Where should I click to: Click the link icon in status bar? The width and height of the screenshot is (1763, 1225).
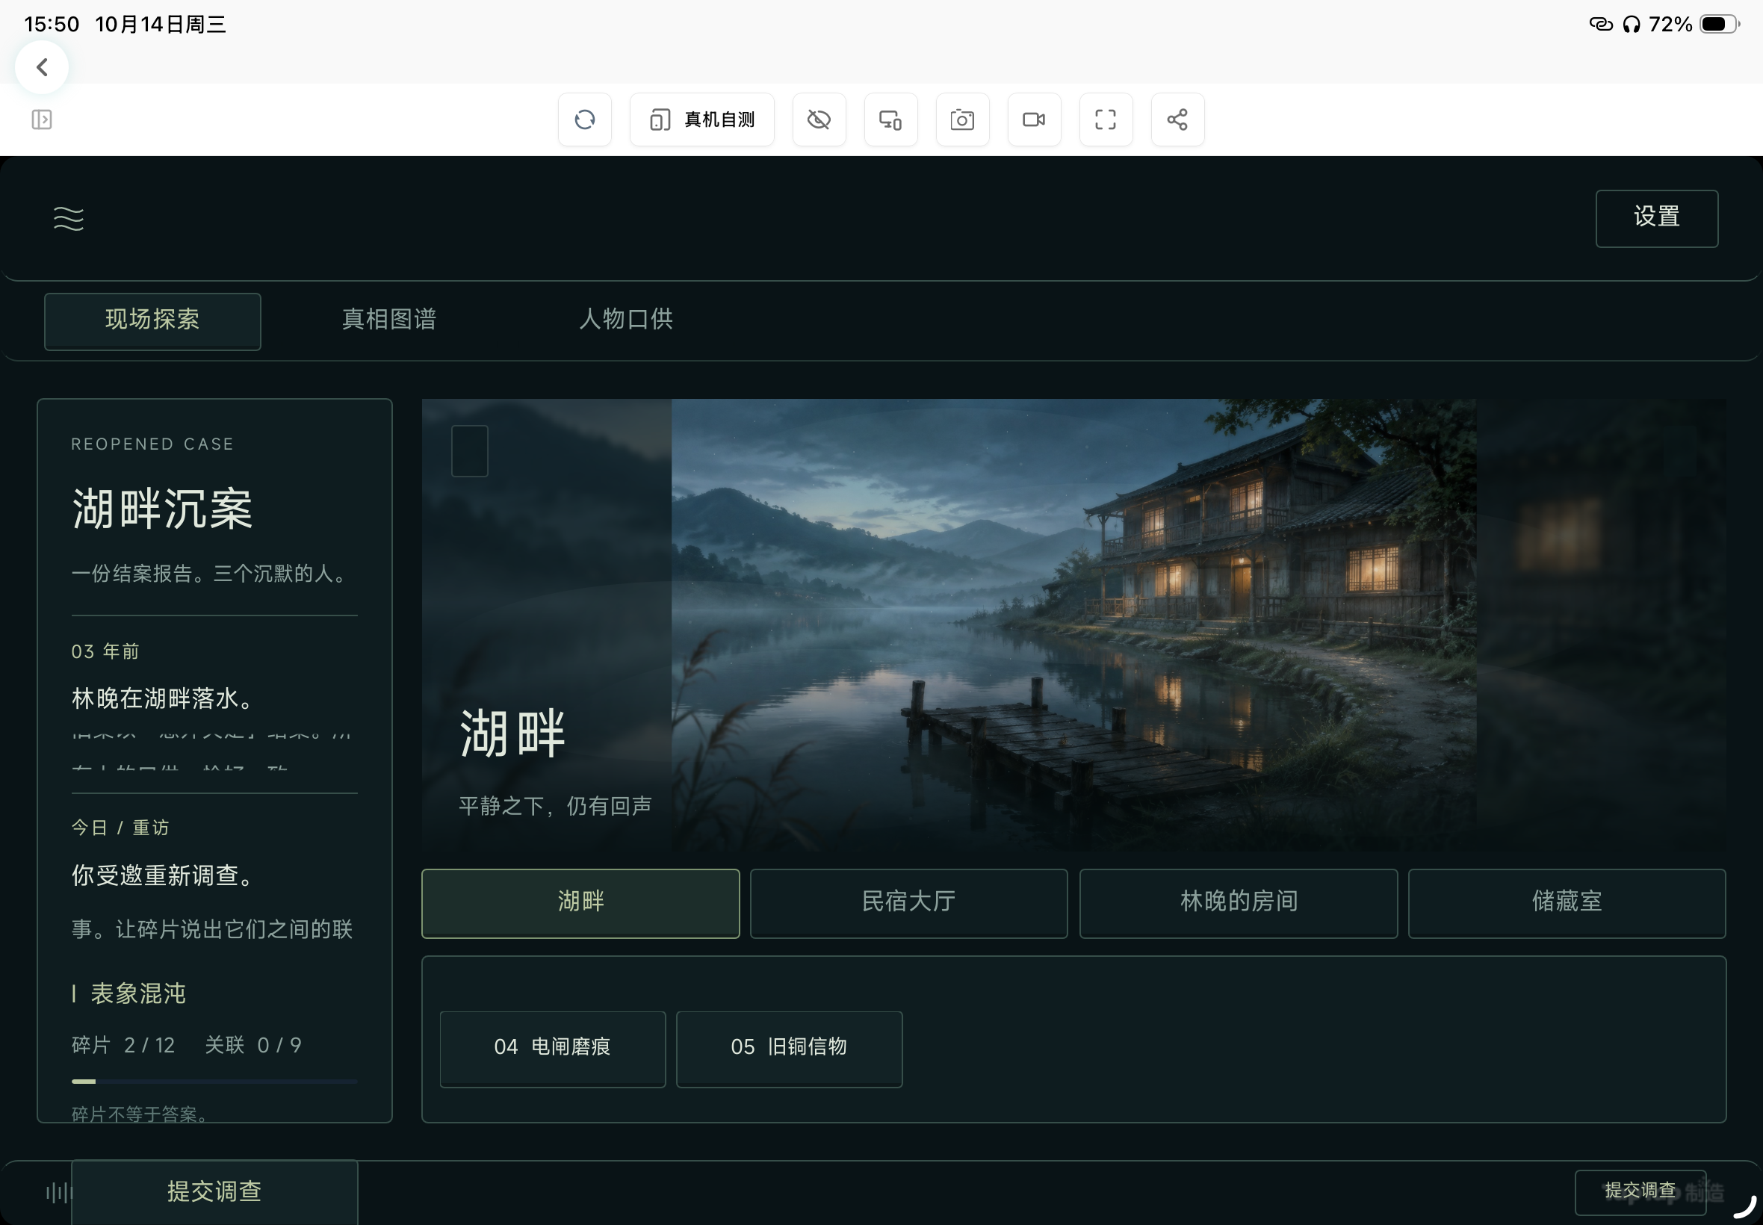(1601, 25)
